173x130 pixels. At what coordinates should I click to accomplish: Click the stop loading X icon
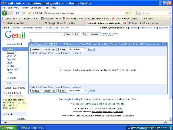24,13
